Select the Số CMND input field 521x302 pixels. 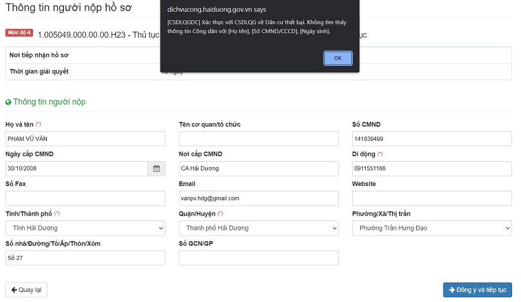click(x=432, y=139)
